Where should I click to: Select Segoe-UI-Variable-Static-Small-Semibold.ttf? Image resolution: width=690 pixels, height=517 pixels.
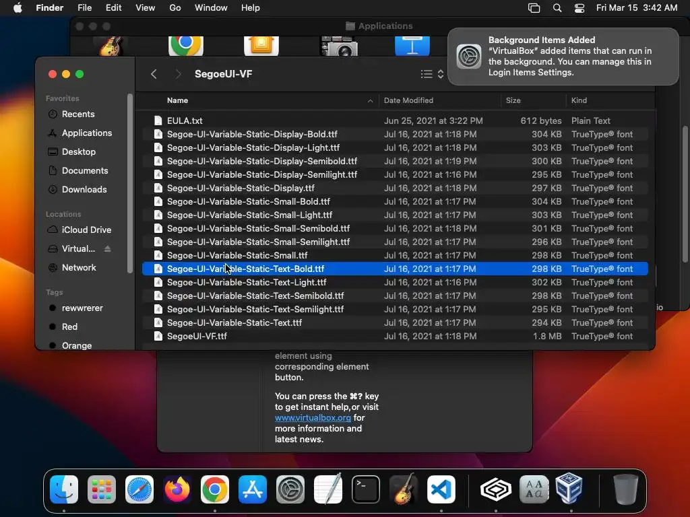tap(395, 229)
